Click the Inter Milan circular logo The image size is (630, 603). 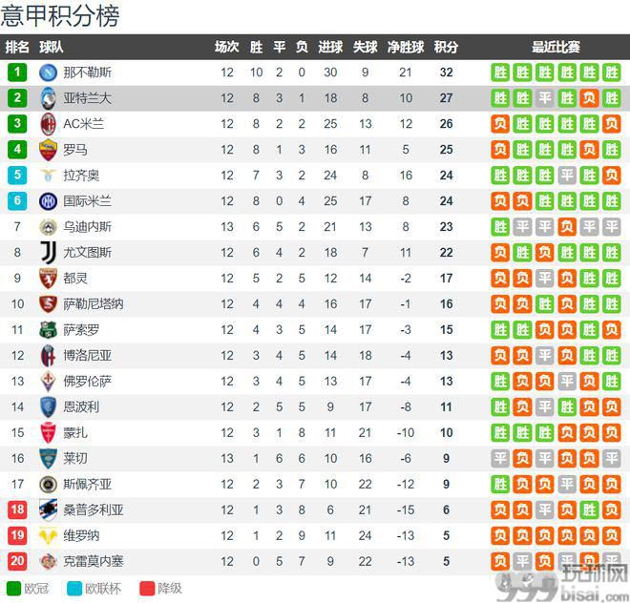point(49,201)
